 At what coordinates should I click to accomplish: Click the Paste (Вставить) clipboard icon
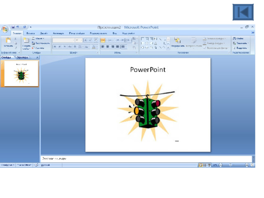[x=8, y=40]
